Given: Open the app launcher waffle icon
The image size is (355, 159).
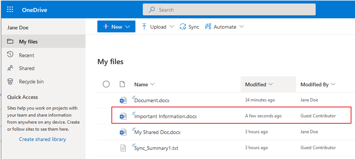Looking at the screenshot, I should [x=10, y=10].
